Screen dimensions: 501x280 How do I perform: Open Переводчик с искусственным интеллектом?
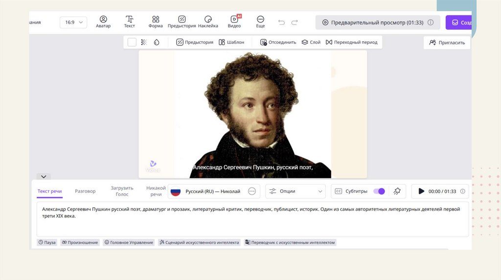(x=290, y=242)
